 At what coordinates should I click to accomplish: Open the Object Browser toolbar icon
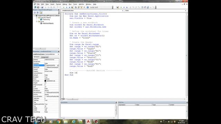pos(81,7)
